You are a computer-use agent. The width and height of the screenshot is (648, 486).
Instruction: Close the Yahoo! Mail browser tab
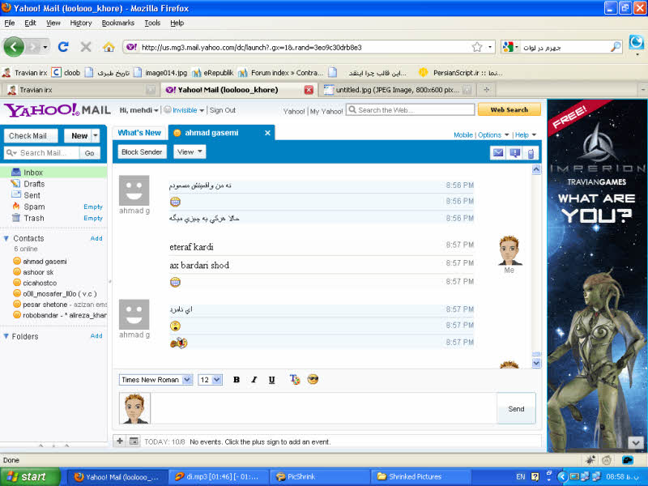(309, 90)
